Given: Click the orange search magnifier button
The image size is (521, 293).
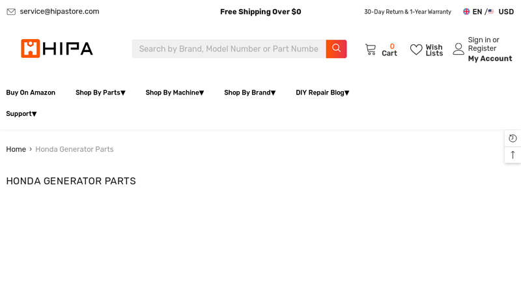Looking at the screenshot, I should point(336,49).
